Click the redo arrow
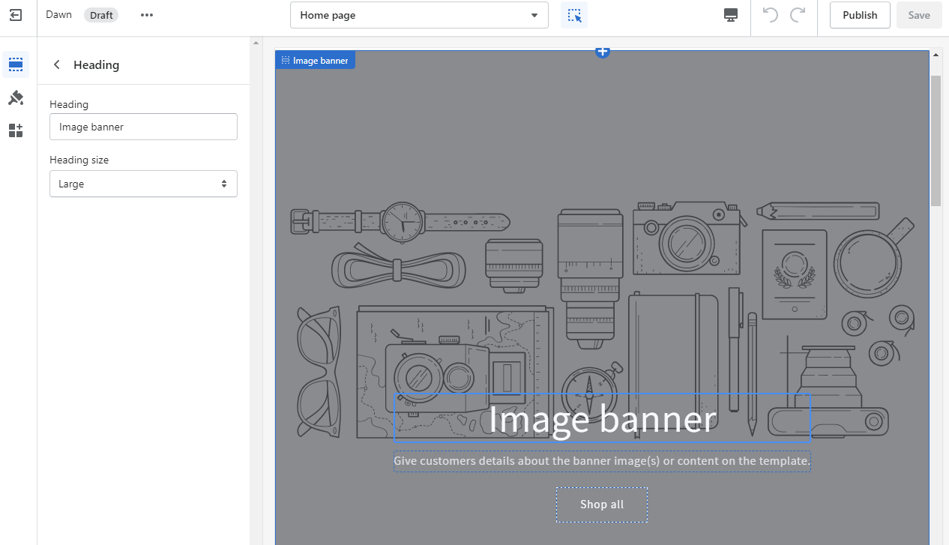 pos(798,15)
